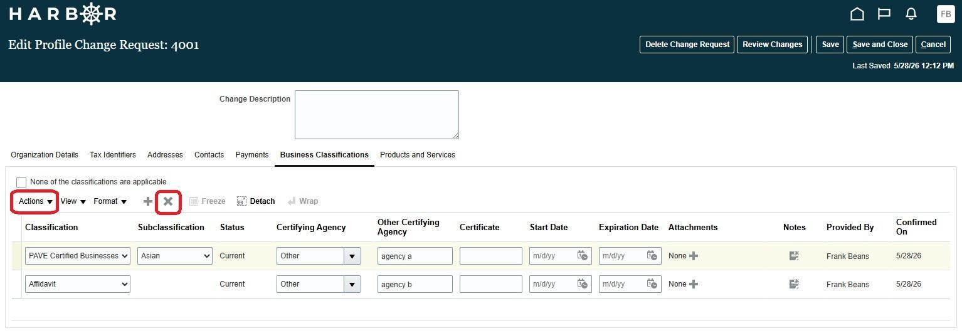Screen dimensions: 962x333
Task: Expand Certifying Agency dropdown in Affidavit row
Action: coord(352,284)
